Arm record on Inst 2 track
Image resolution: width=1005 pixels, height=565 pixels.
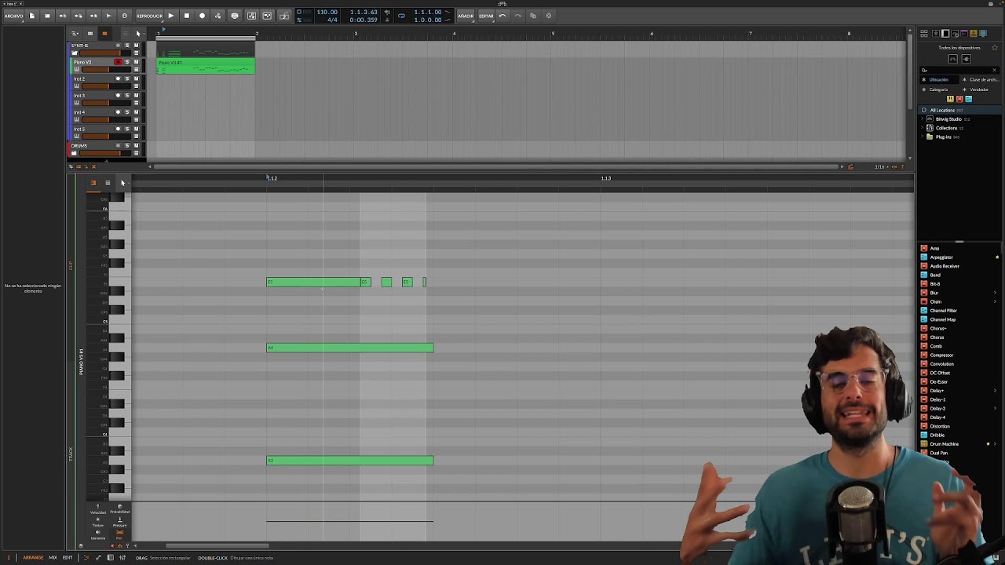[119, 78]
